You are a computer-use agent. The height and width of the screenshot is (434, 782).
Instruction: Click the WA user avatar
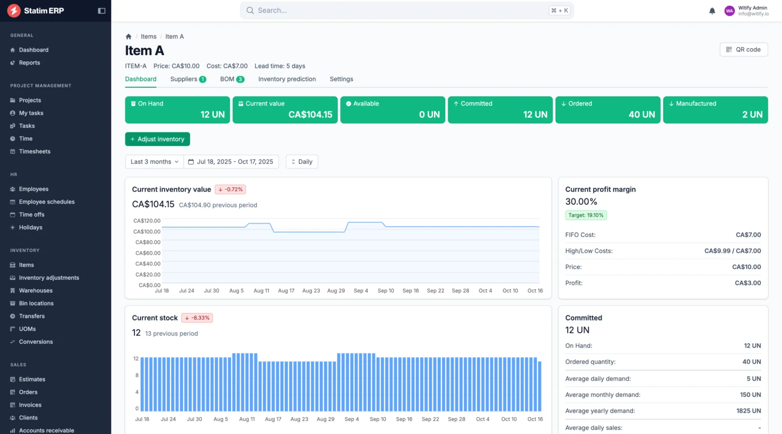pyautogui.click(x=729, y=11)
